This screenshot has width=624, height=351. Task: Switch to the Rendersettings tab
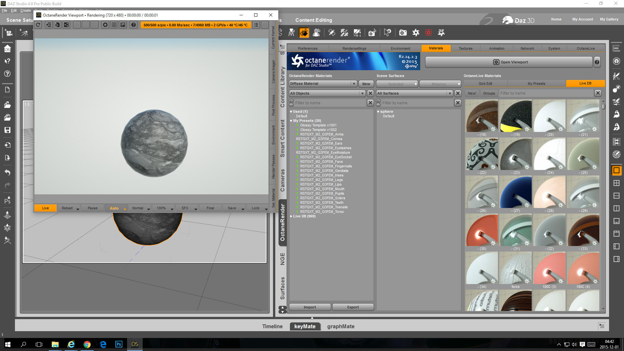354,48
